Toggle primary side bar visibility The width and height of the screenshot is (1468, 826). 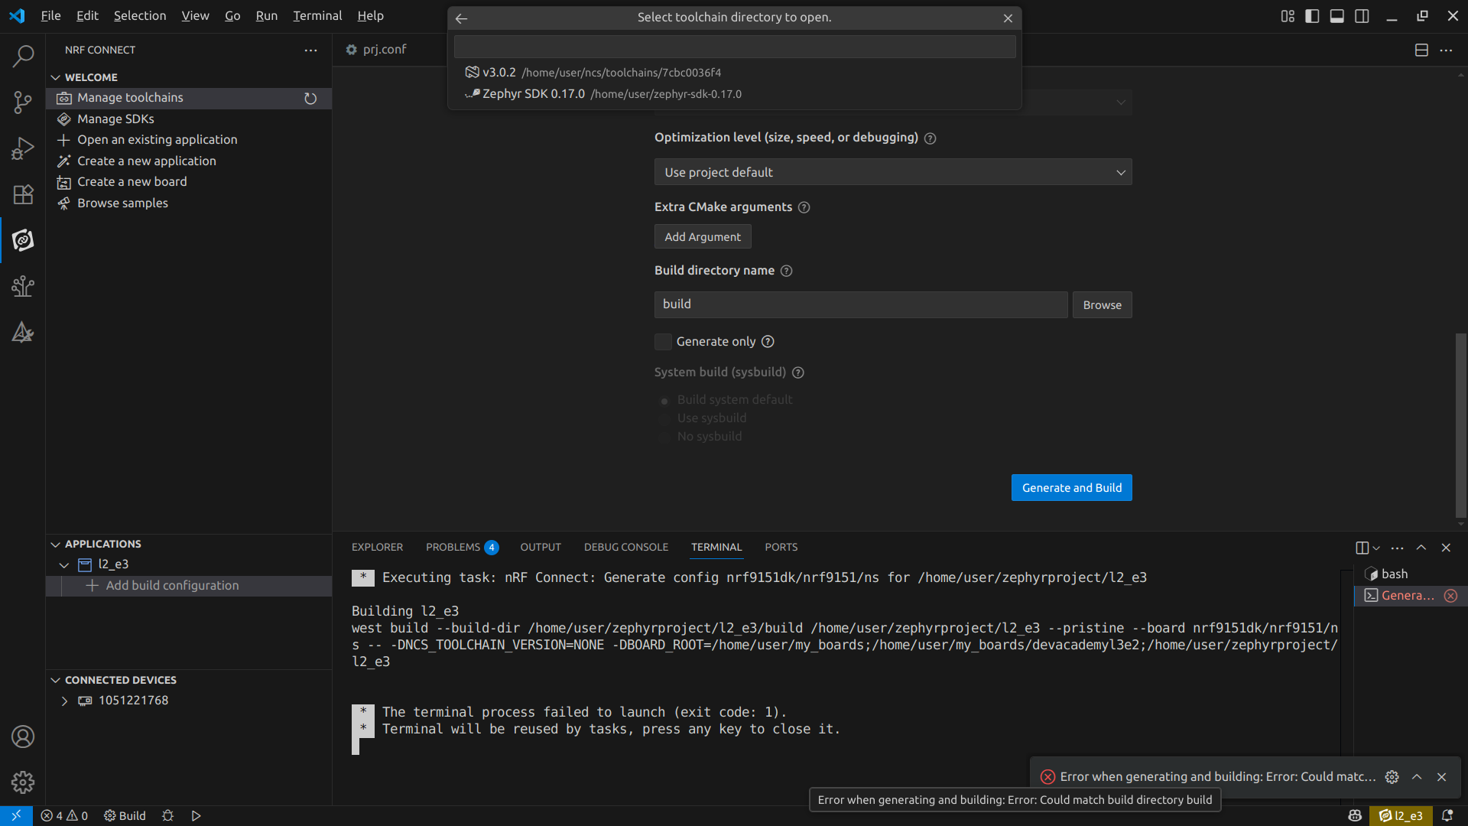pos(1312,16)
